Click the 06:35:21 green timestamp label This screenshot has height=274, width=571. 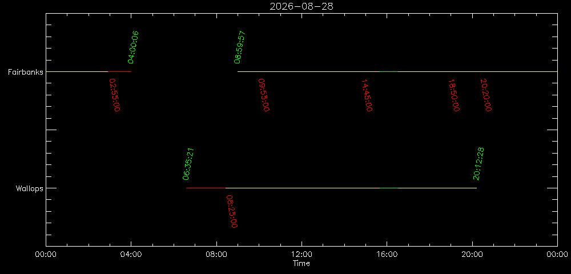(188, 164)
